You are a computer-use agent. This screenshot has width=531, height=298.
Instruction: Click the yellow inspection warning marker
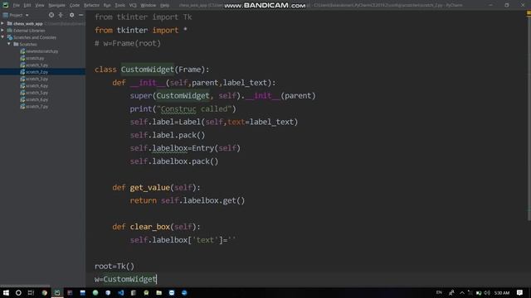click(x=529, y=13)
